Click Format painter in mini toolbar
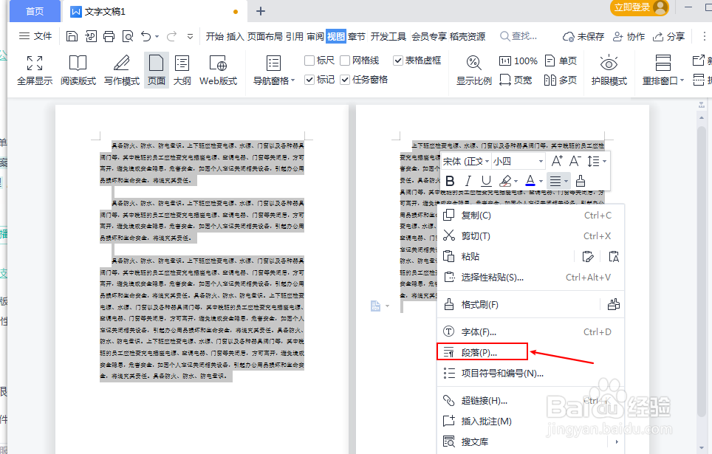Viewport: 712px width, 454px height. pyautogui.click(x=581, y=181)
